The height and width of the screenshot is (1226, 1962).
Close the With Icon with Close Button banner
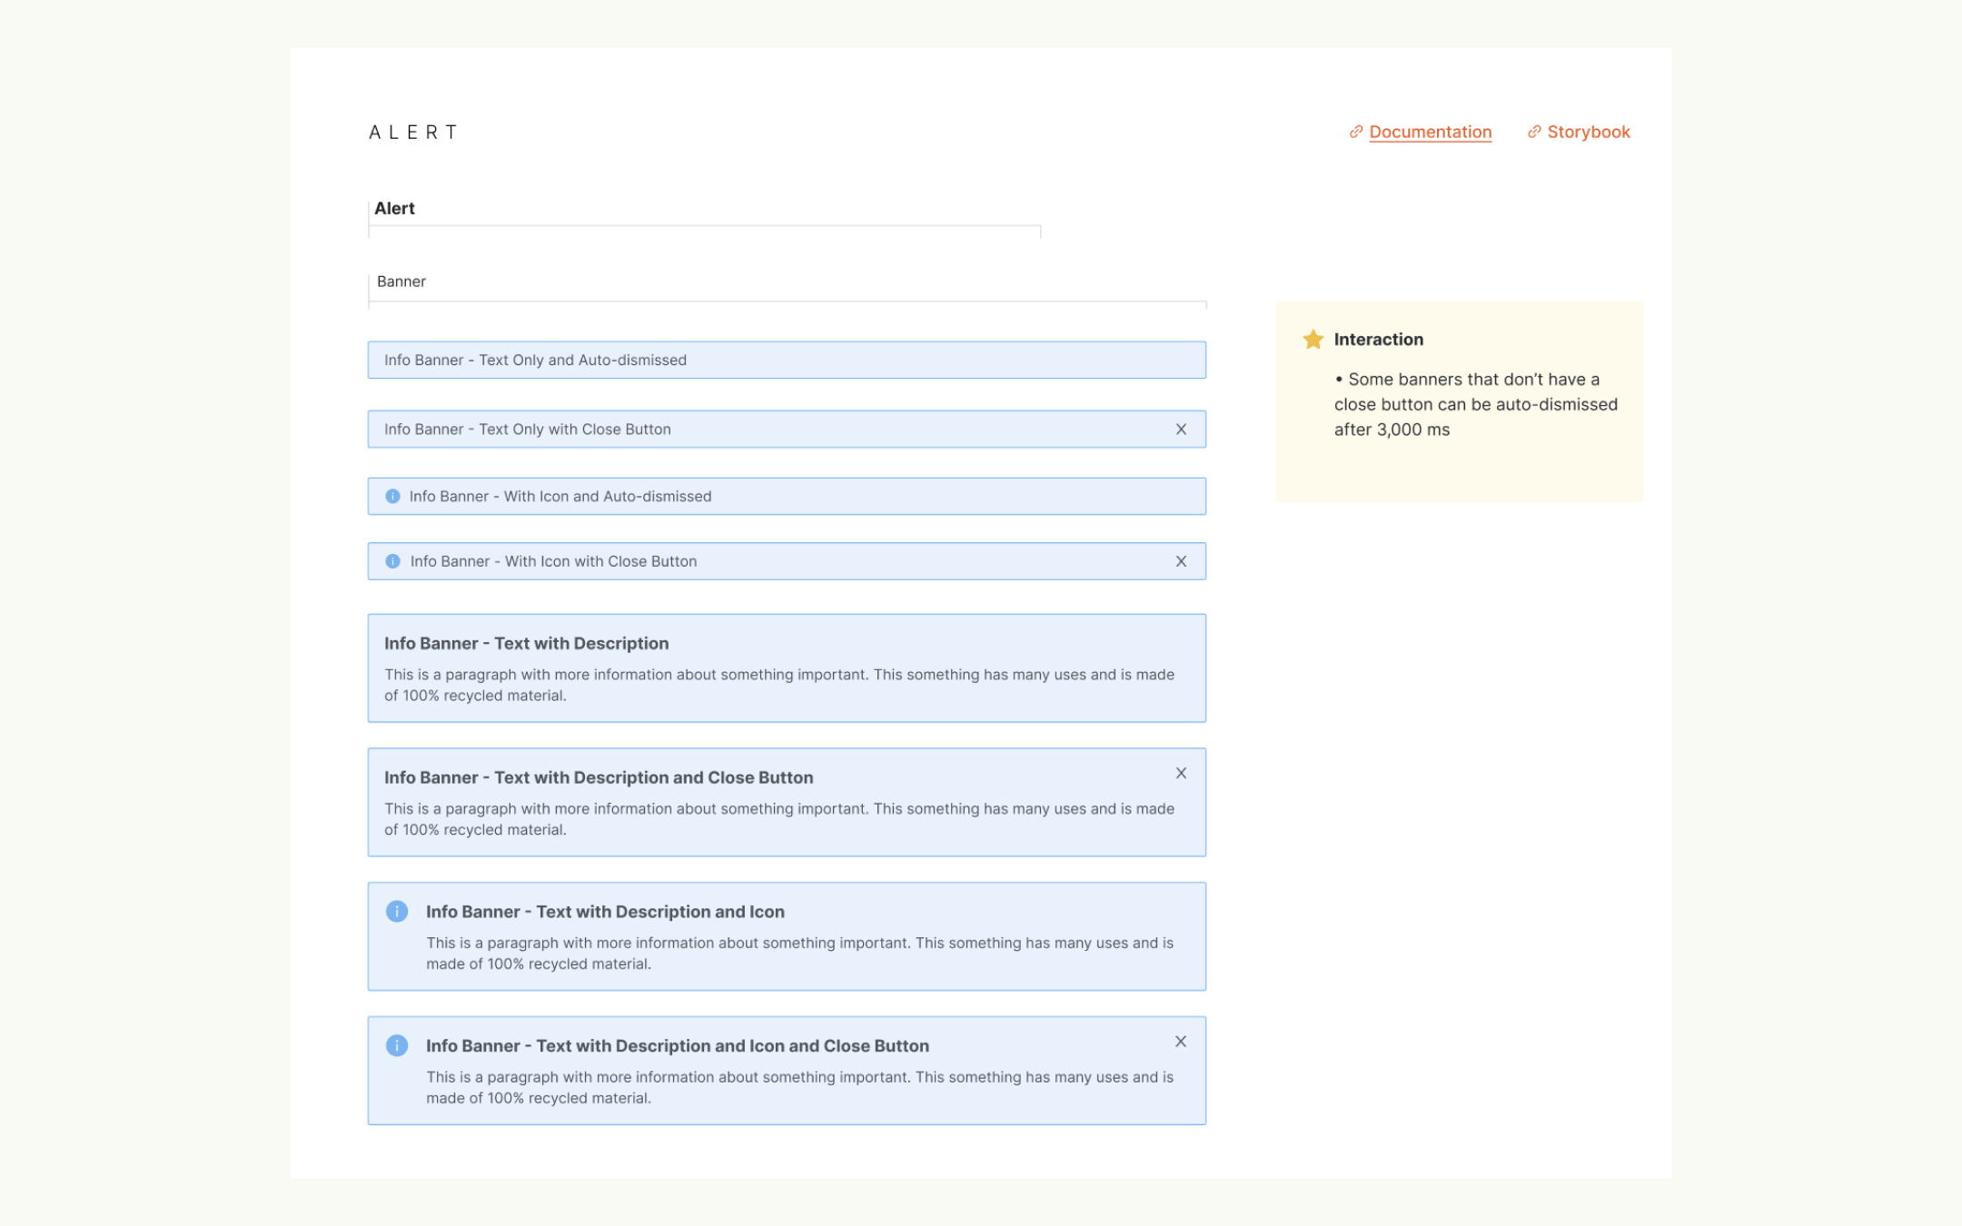1181,562
